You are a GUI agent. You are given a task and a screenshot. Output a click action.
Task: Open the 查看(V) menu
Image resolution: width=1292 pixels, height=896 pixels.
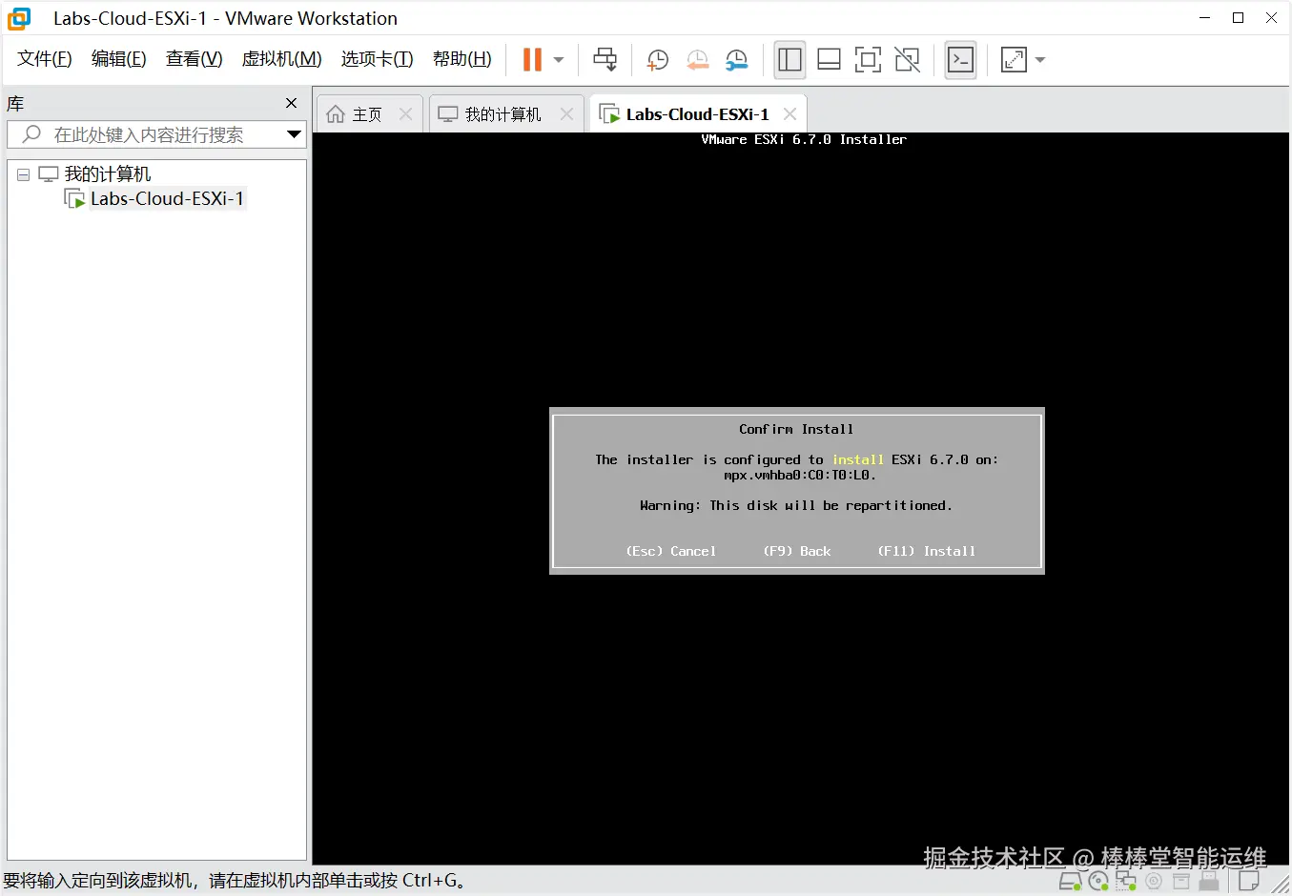coord(194,59)
